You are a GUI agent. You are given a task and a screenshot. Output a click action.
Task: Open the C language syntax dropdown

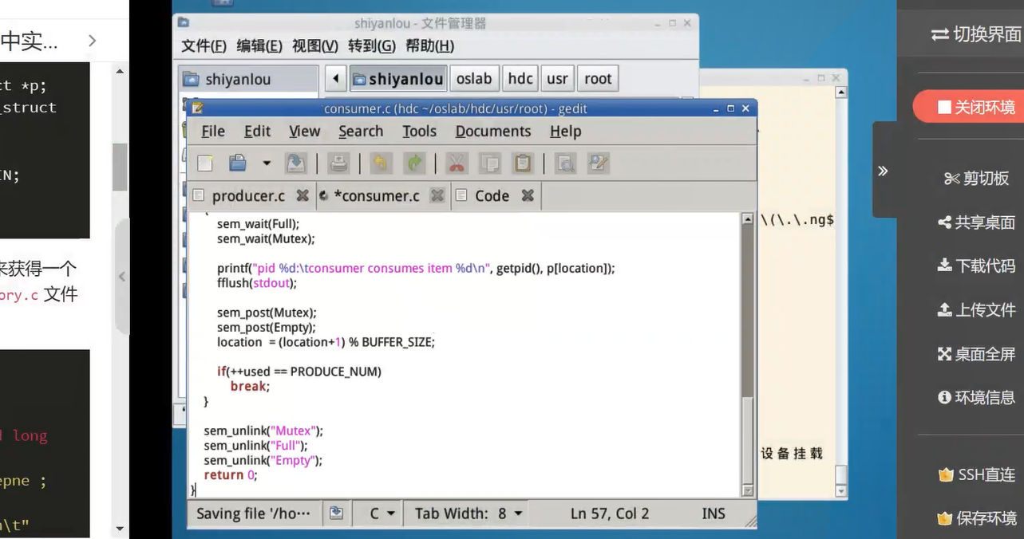[x=382, y=513]
